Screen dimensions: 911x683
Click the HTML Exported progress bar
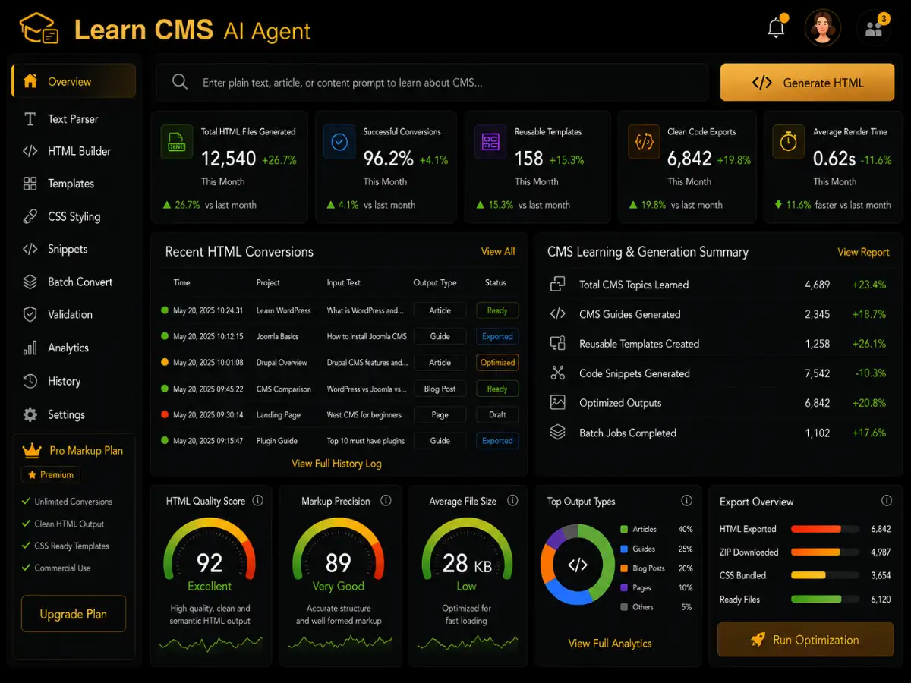tap(825, 529)
